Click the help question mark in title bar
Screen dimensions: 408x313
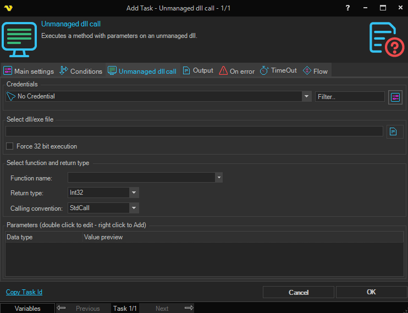pyautogui.click(x=347, y=8)
